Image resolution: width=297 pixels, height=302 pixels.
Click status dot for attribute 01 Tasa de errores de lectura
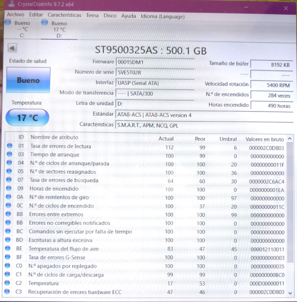coord(10,146)
